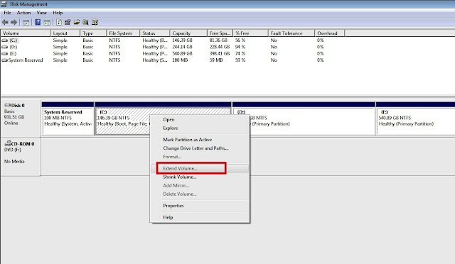Click the 59 MB free space cell

click(216, 60)
